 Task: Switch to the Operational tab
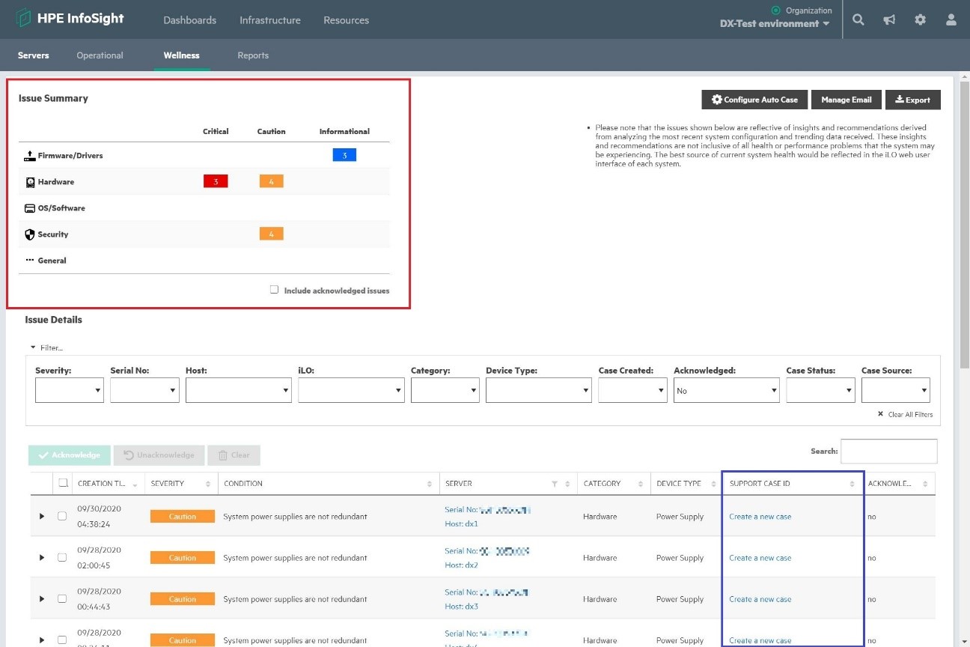(100, 55)
